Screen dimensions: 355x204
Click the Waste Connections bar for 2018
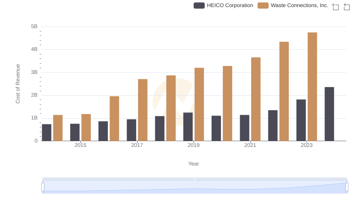pos(171,108)
